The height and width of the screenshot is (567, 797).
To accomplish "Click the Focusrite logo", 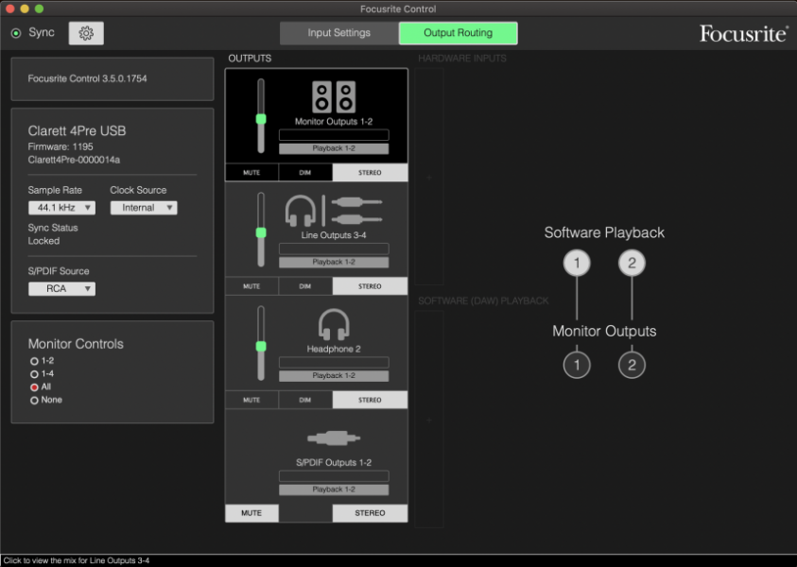I will pyautogui.click(x=742, y=31).
